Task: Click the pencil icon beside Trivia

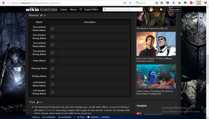Action: coord(38,102)
